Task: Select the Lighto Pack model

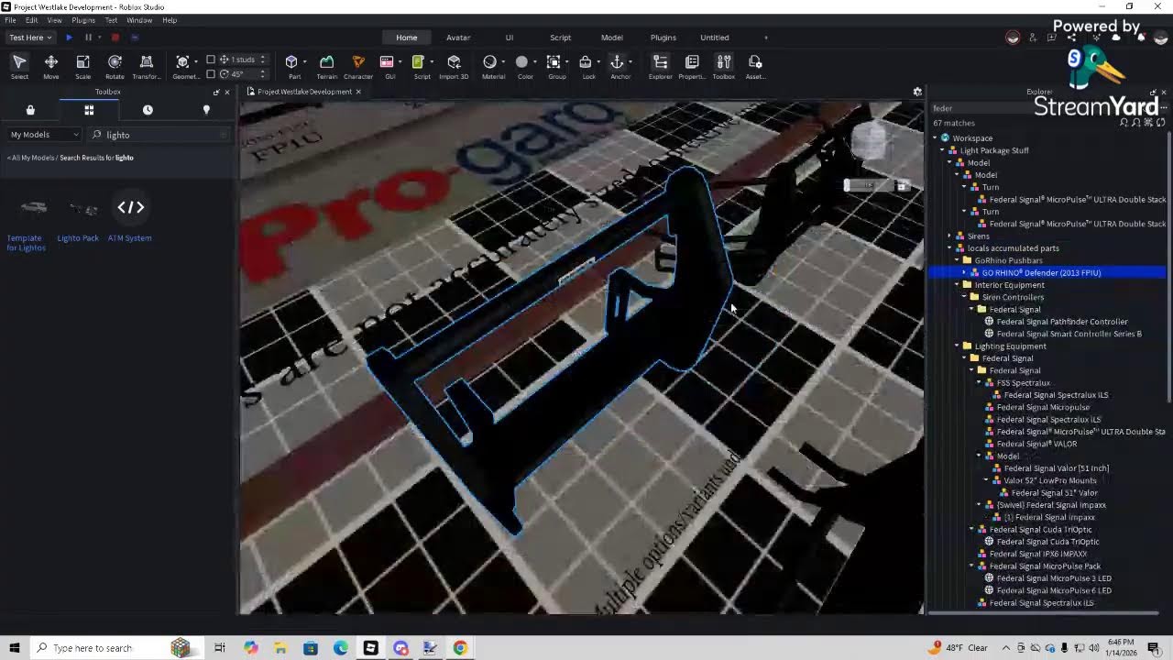Action: coord(78,218)
